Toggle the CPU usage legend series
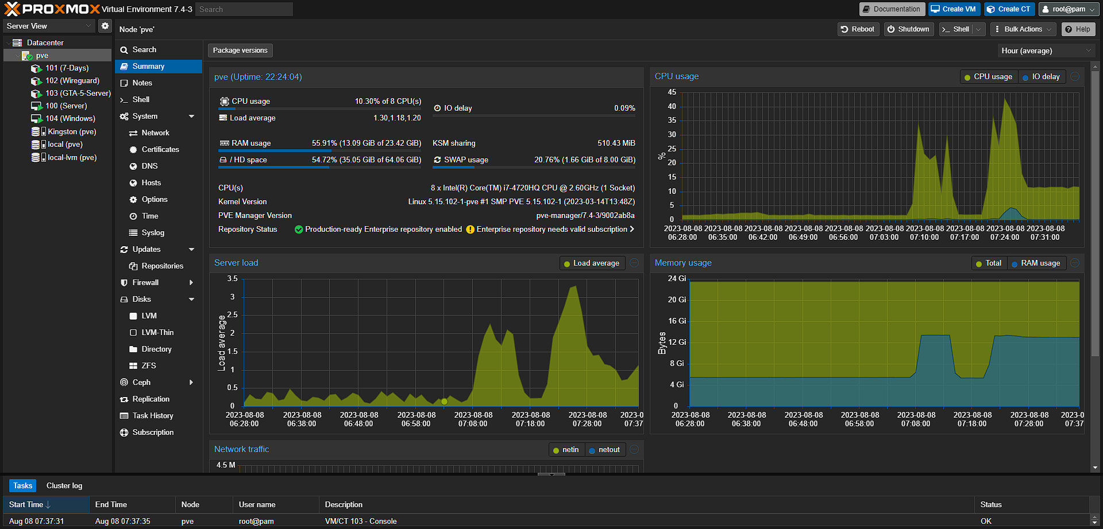1103x529 pixels. tap(988, 77)
